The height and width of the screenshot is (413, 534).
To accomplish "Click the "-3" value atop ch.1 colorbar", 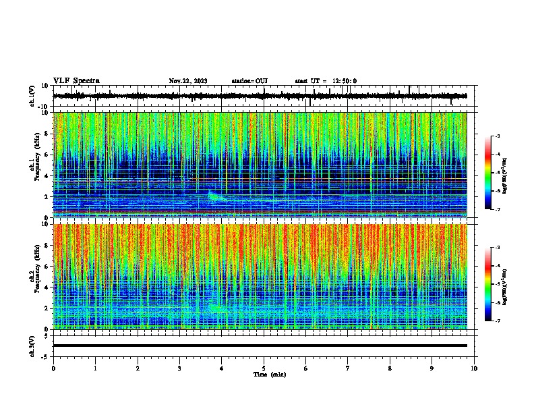I will click(498, 136).
